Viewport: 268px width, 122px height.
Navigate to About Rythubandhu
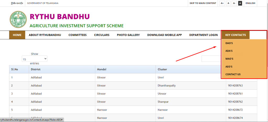pos(45,35)
